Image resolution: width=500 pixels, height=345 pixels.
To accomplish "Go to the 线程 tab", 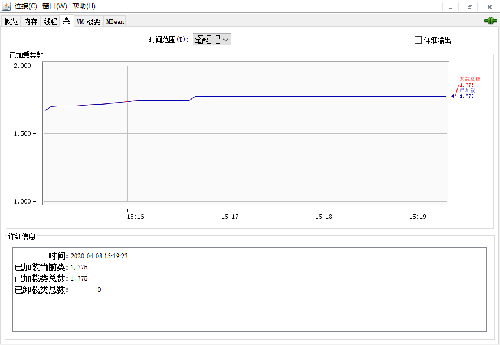I will click(50, 21).
